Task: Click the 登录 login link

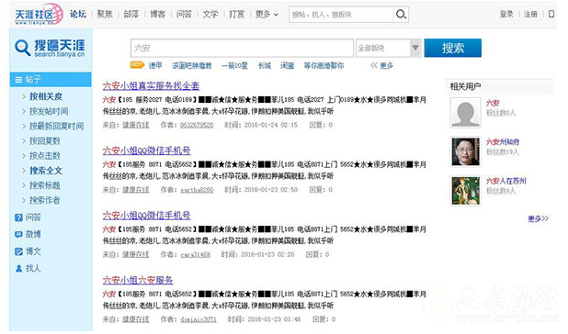Action: [506, 15]
